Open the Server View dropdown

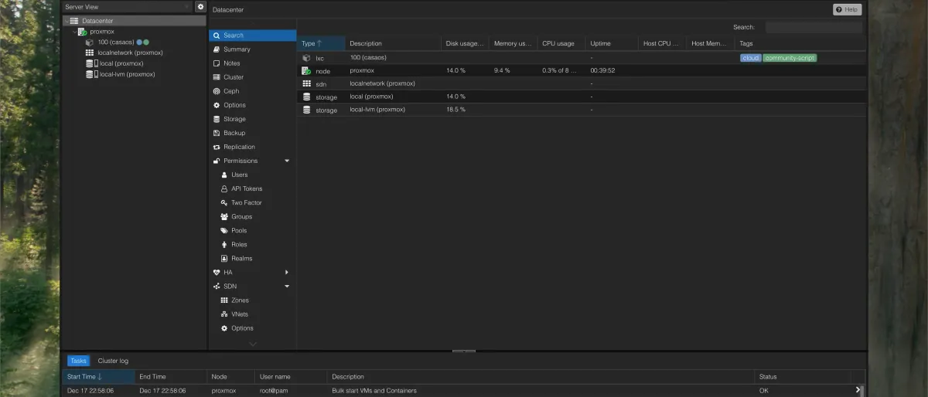click(127, 6)
